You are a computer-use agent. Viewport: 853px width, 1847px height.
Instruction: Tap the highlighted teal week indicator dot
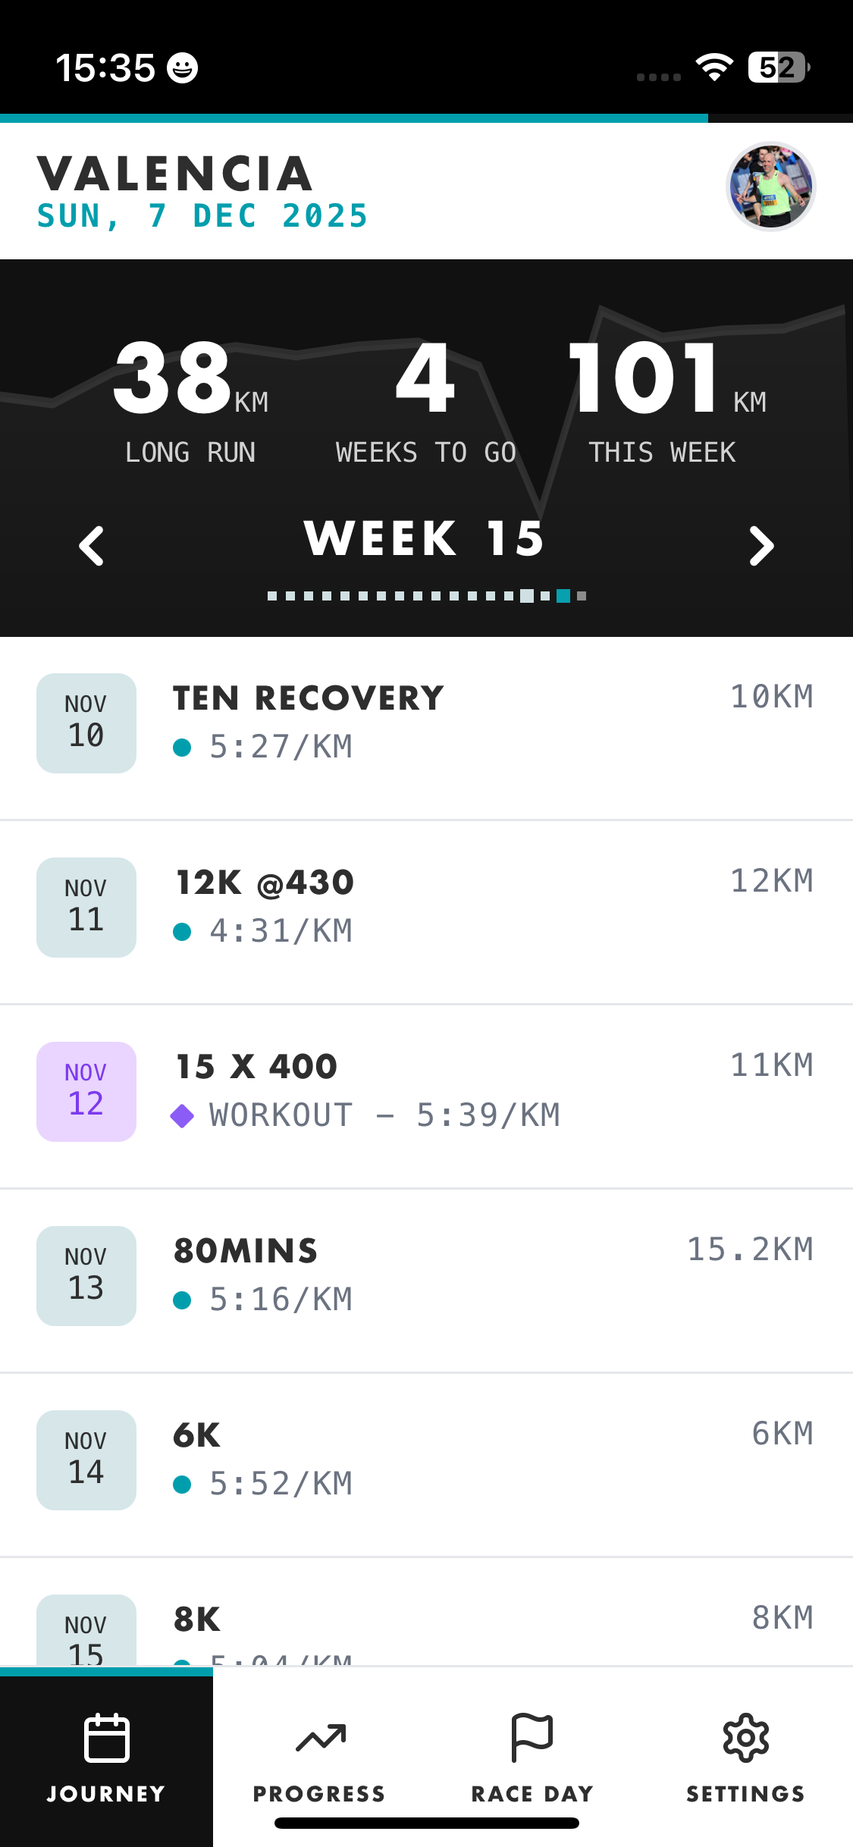563,596
